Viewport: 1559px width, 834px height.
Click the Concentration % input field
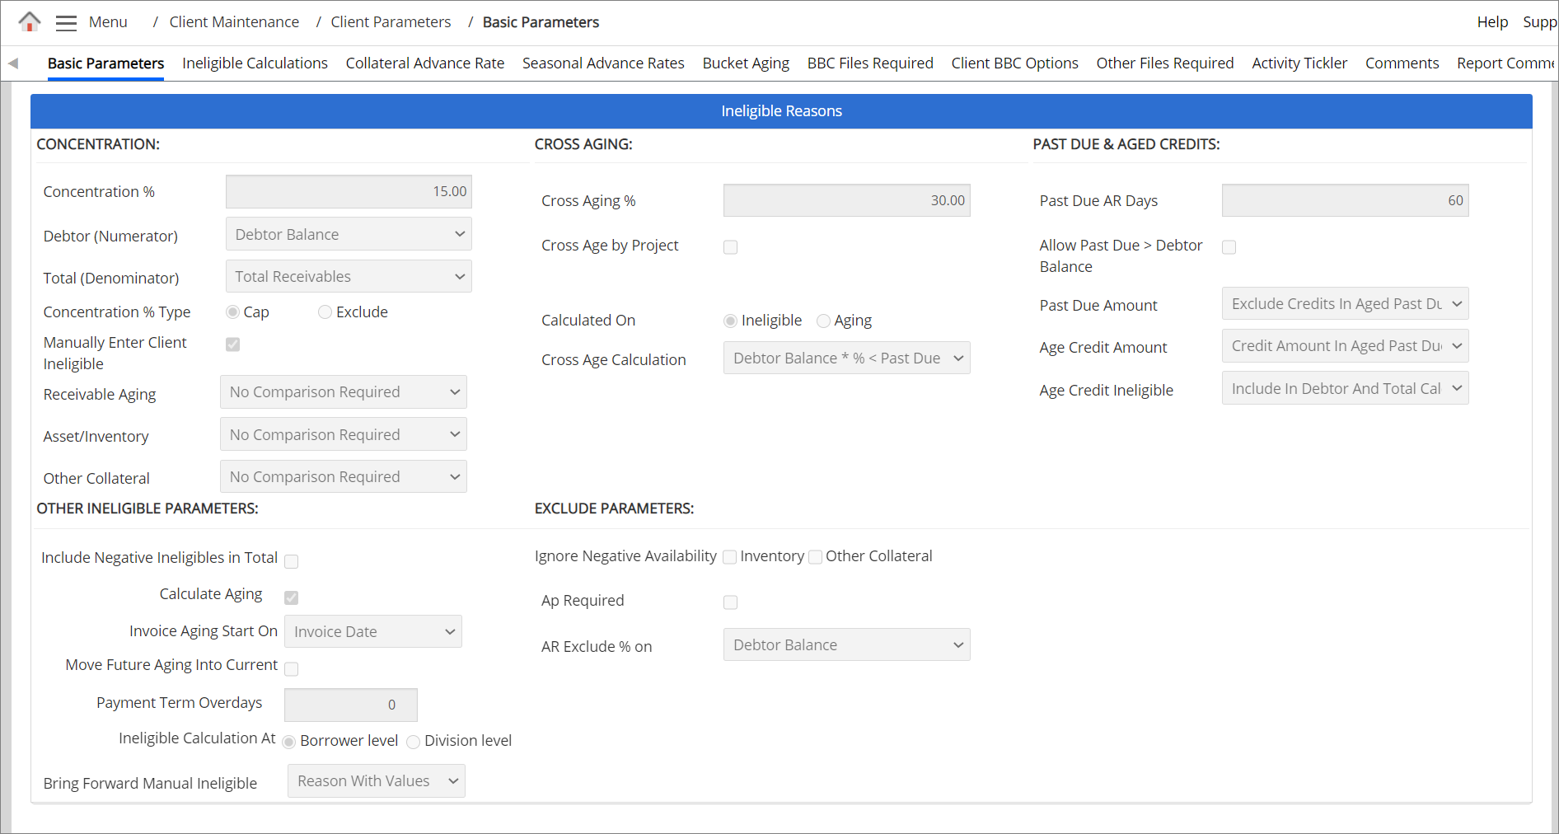[349, 192]
